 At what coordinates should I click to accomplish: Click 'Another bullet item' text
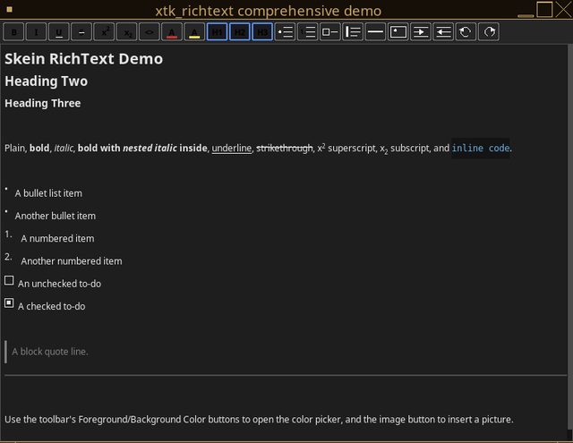56,216
